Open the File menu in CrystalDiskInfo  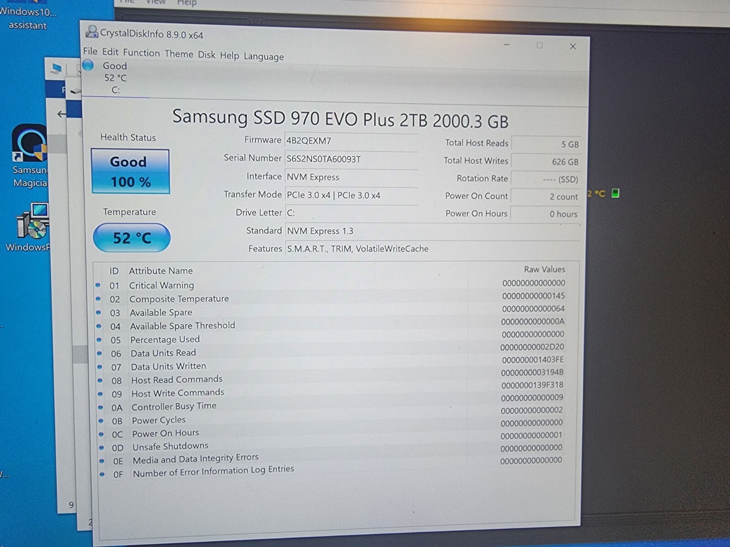click(90, 51)
